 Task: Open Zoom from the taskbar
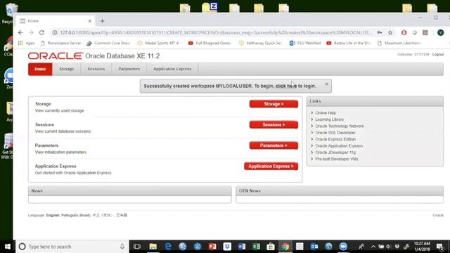point(343,247)
